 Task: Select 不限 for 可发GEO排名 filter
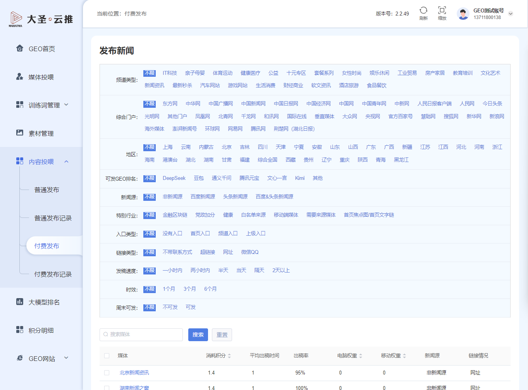pos(150,178)
